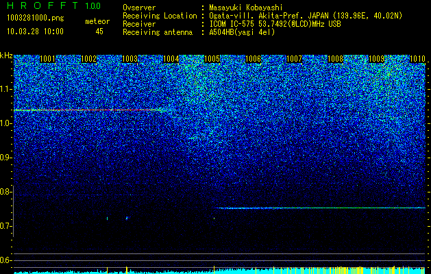
Task: Click the Ovserver field label
Action: click(139, 8)
